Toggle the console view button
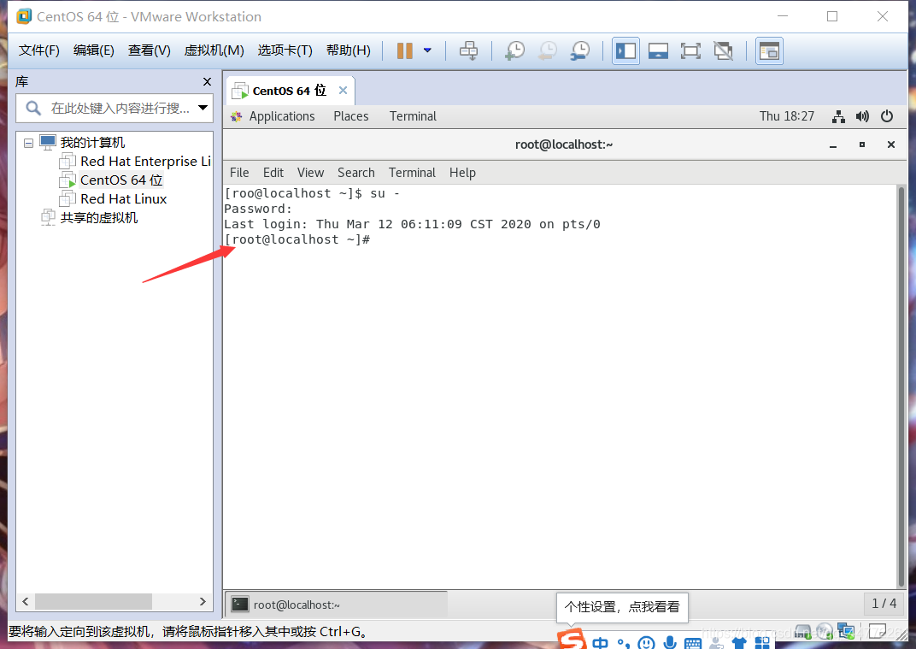The image size is (916, 649). pyautogui.click(x=769, y=50)
